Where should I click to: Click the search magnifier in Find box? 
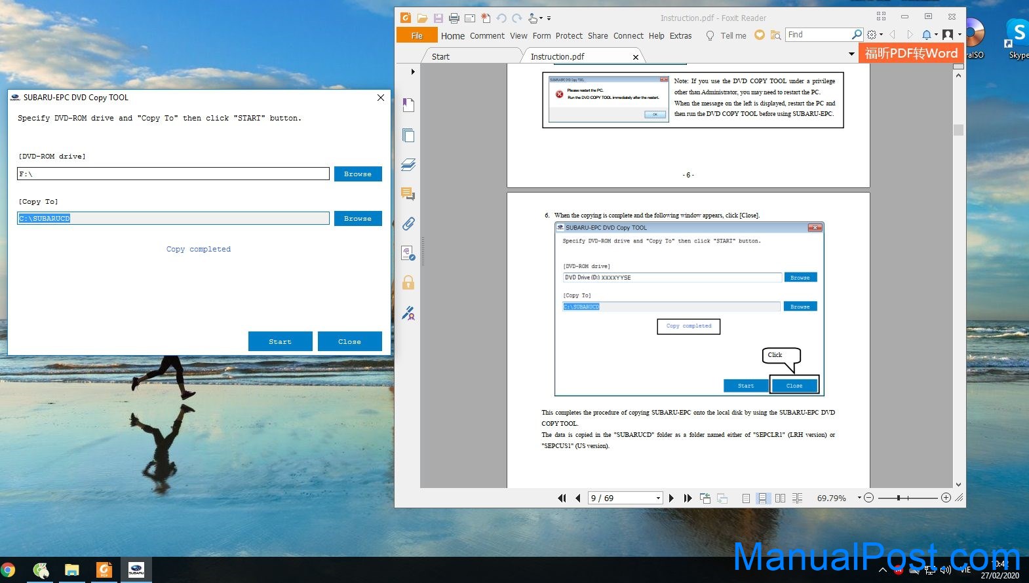click(857, 35)
